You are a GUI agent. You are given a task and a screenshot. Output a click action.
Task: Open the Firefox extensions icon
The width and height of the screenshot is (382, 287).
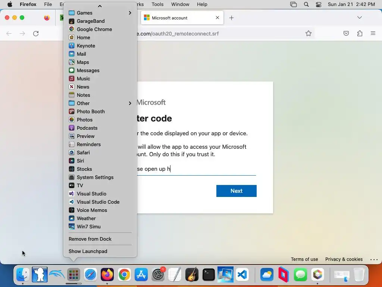click(360, 33)
